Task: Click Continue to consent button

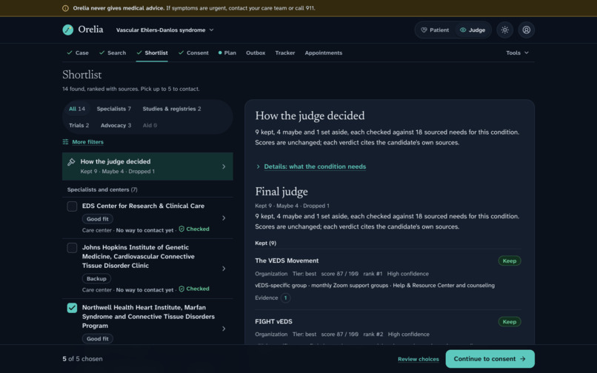Action: click(x=490, y=359)
